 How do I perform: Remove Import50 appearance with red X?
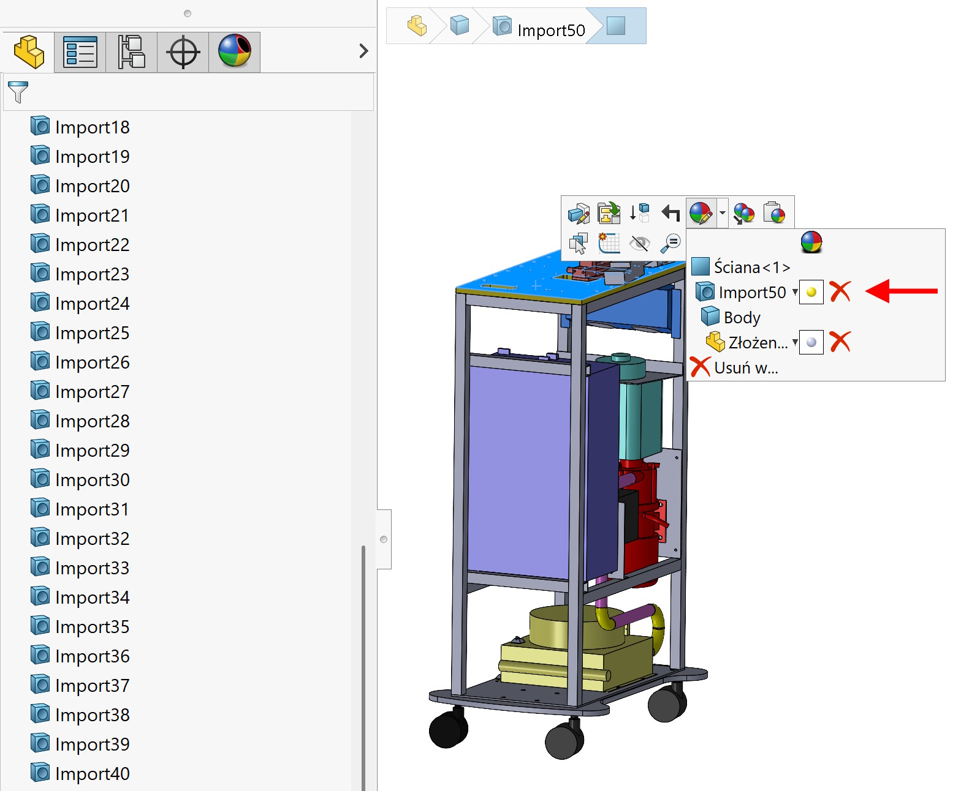pyautogui.click(x=840, y=292)
